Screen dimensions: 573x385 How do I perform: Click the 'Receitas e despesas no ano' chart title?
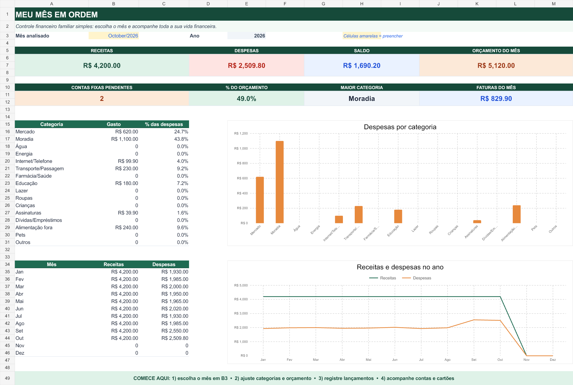pyautogui.click(x=400, y=267)
